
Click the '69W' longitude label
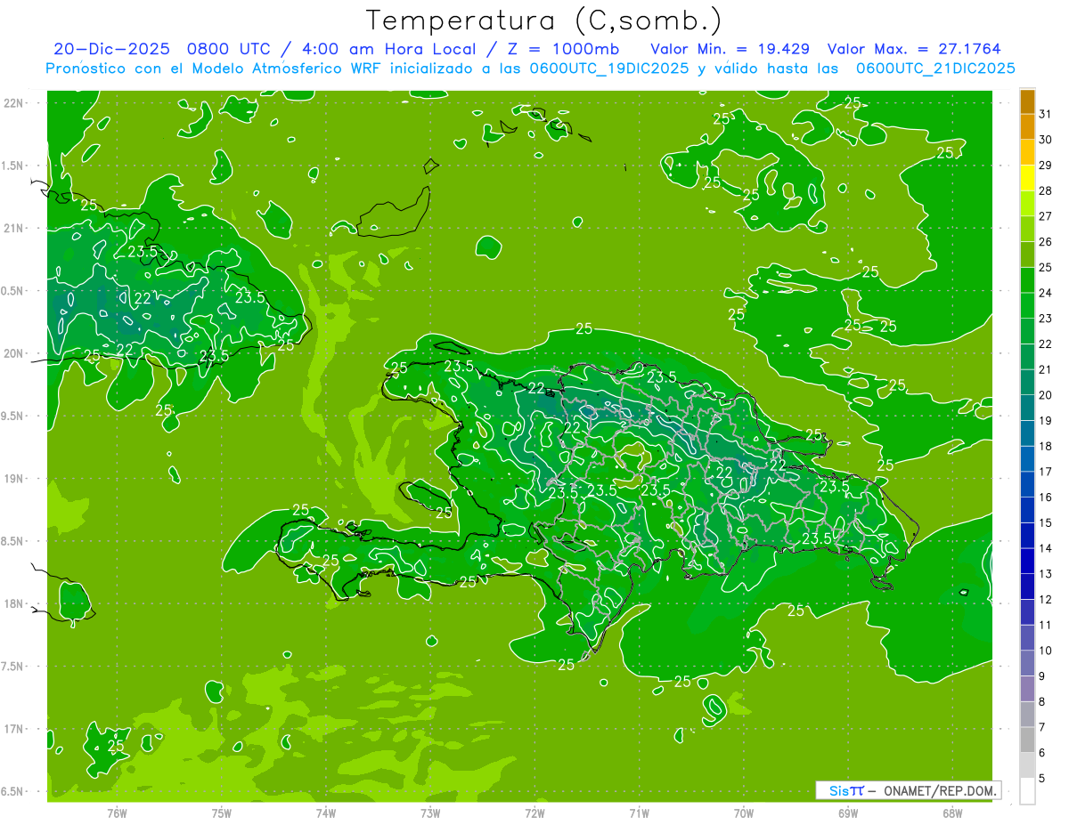pos(848,813)
